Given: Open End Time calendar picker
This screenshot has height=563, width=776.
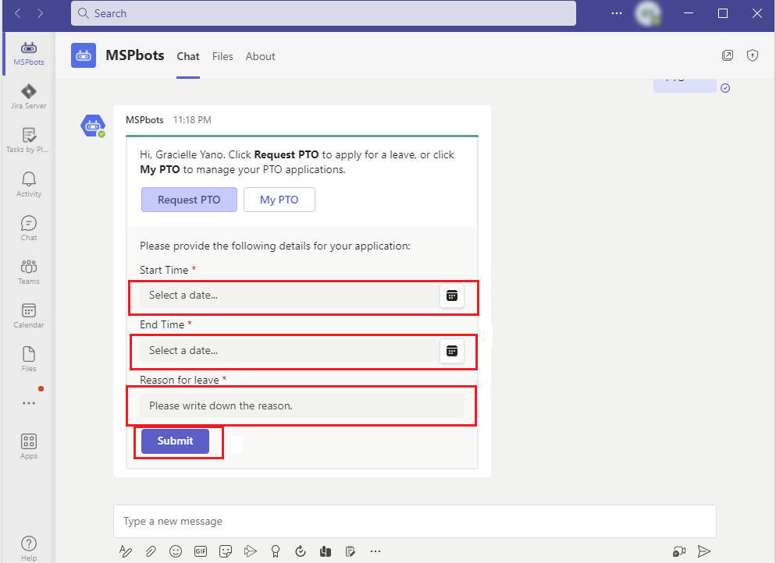Looking at the screenshot, I should 451,351.
